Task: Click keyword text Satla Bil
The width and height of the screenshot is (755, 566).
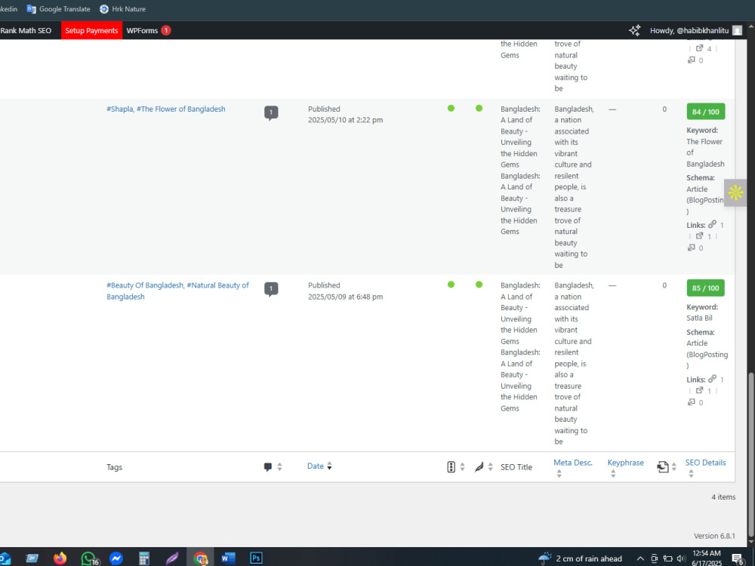Action: coord(699,318)
